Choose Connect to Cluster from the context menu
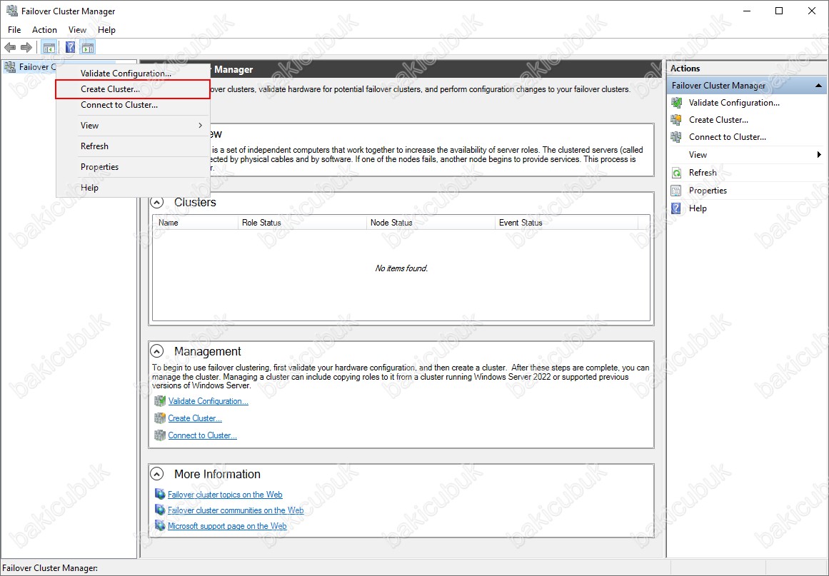This screenshot has height=576, width=829. 133,105
